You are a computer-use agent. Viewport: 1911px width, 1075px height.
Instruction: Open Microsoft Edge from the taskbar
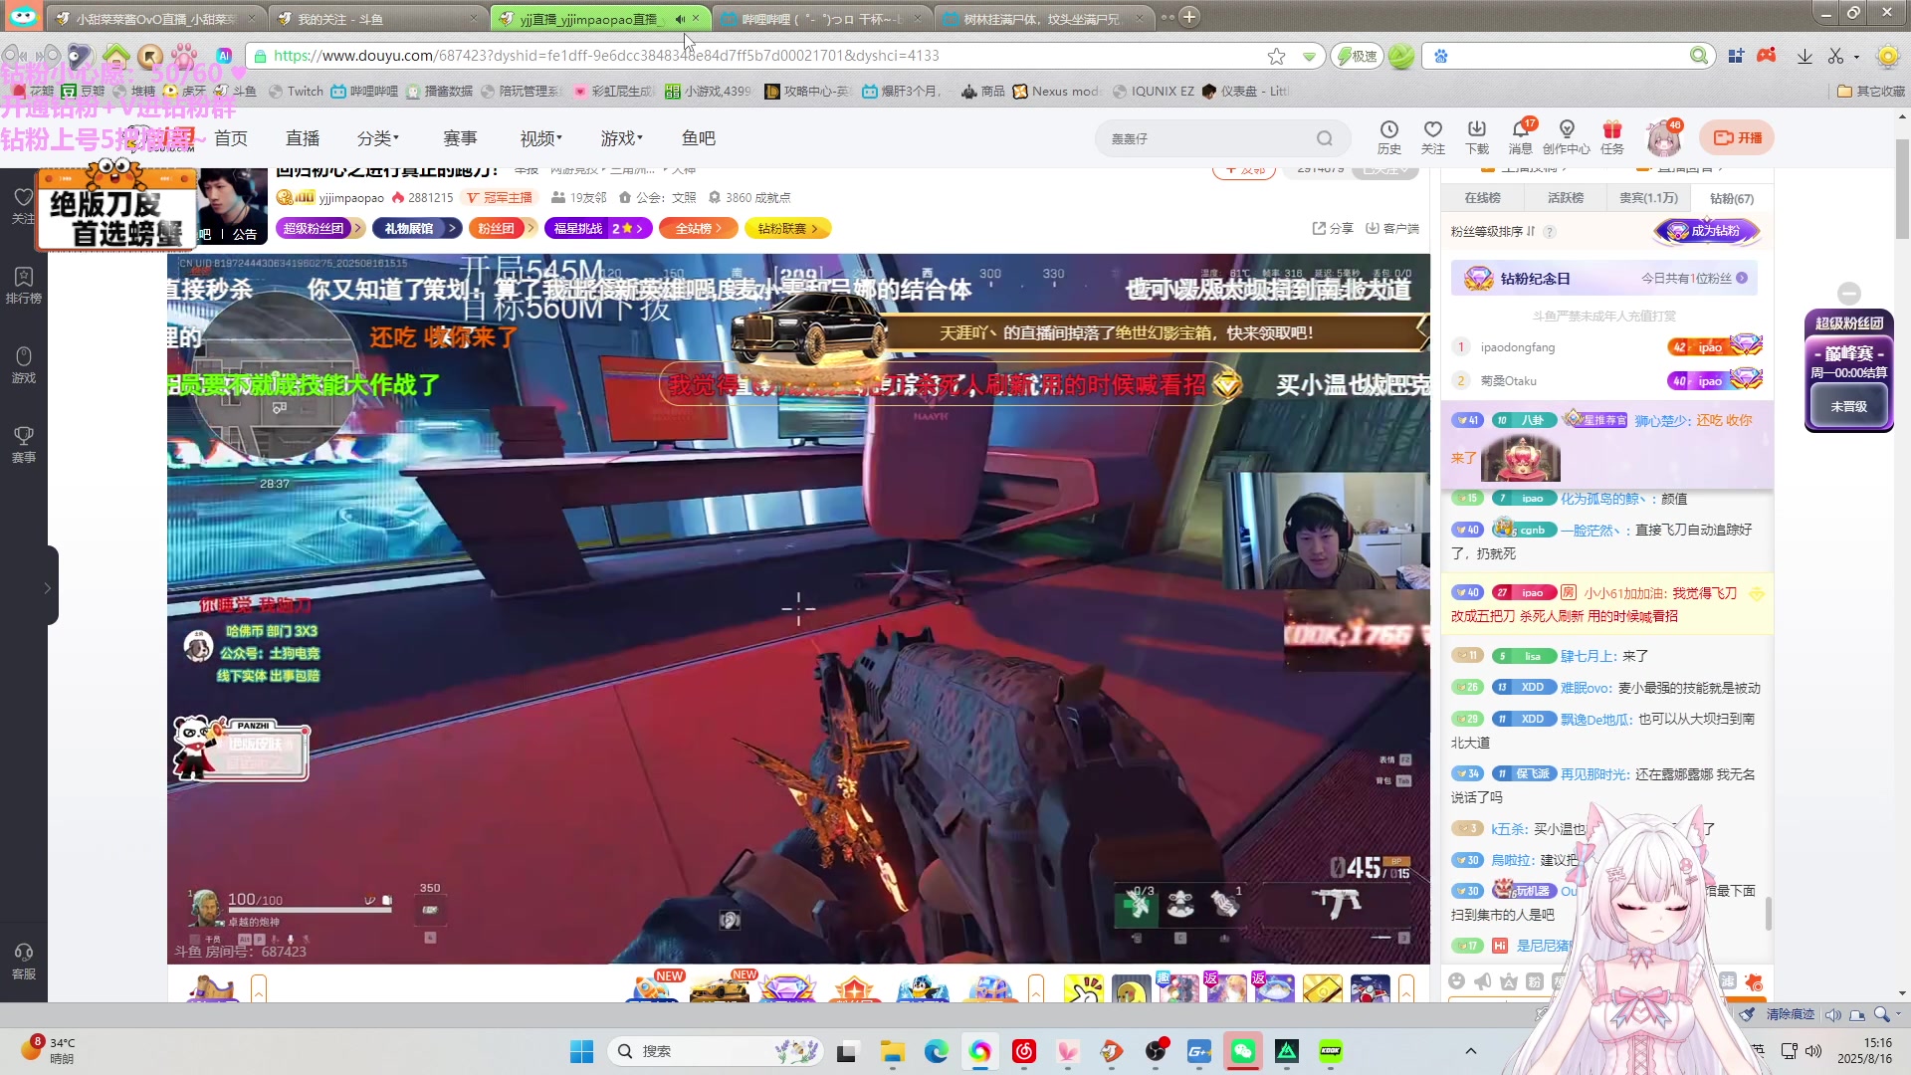click(936, 1051)
